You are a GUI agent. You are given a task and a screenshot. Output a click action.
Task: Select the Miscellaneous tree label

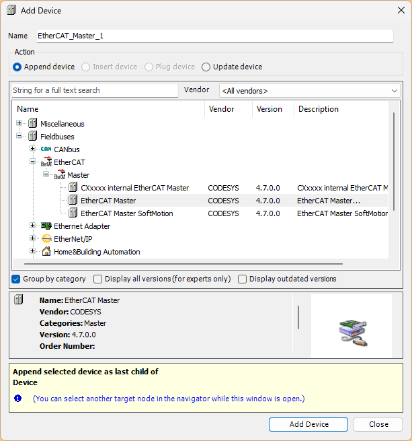63,124
